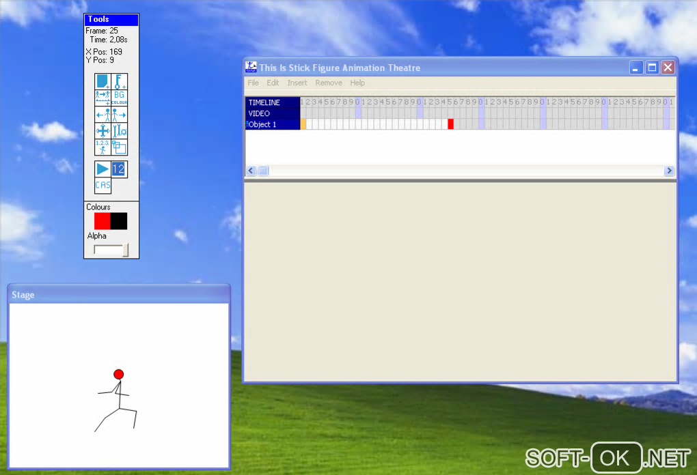Pick the red colour swatch

(x=102, y=221)
